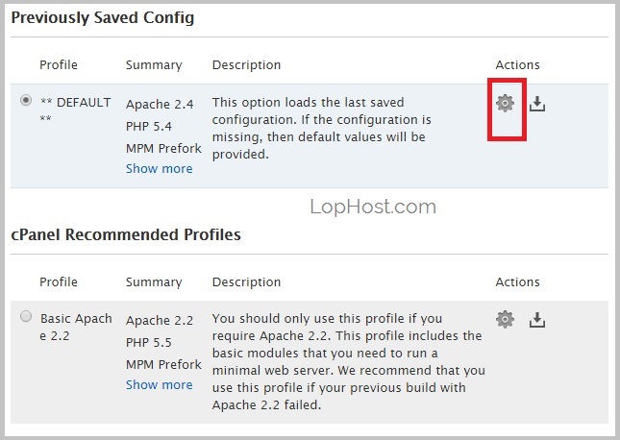This screenshot has height=440, width=620.
Task: Open gear settings for Basic Apache 2.2
Action: [505, 319]
